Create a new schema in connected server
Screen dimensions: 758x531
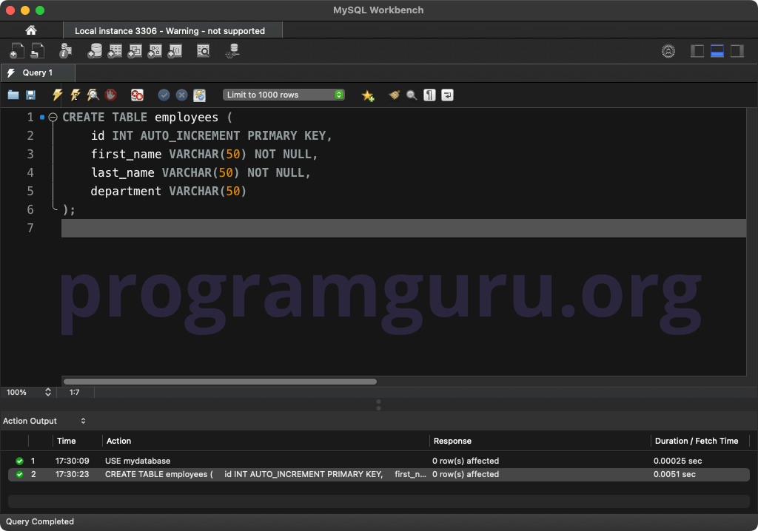click(95, 50)
